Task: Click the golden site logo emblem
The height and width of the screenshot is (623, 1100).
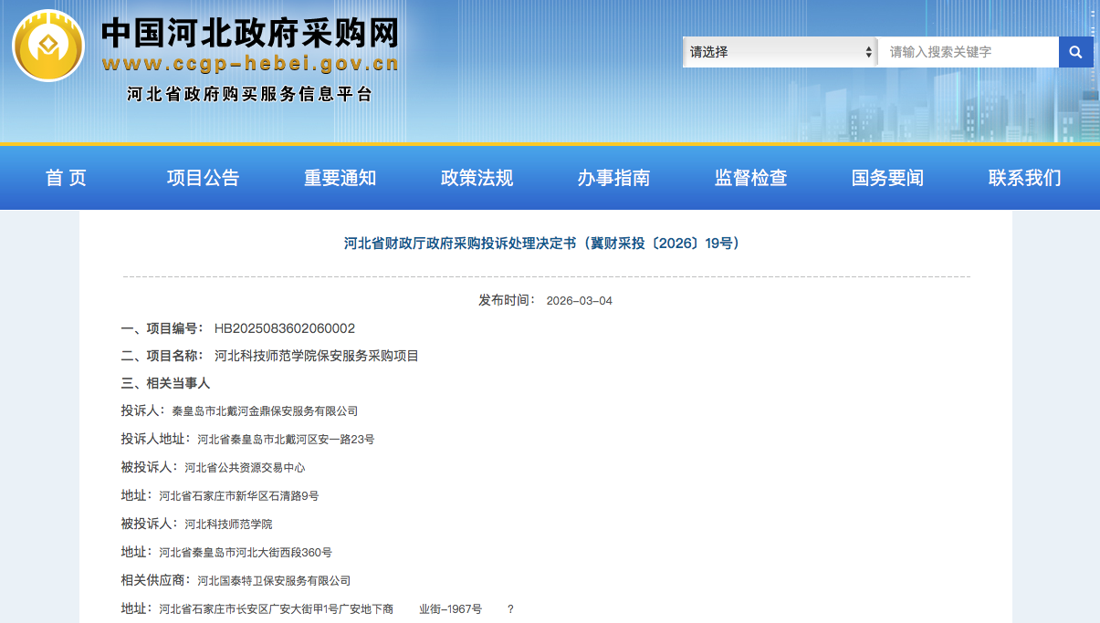Action: pyautogui.click(x=48, y=46)
